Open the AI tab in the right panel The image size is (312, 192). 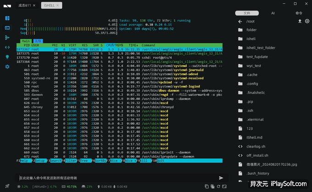(273, 13)
